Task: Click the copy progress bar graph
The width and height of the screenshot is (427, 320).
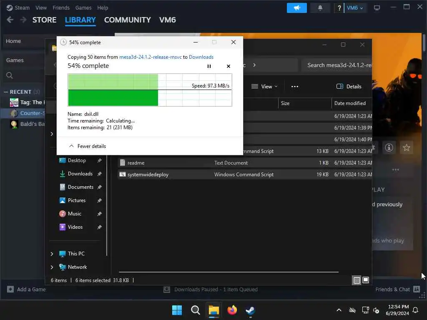Action: [150, 90]
